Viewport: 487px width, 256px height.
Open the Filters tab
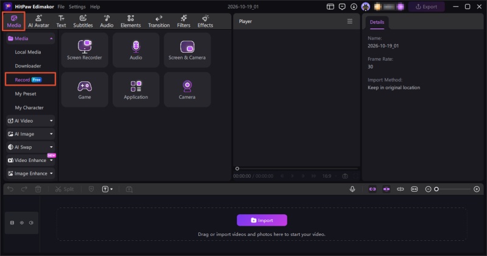click(x=184, y=21)
